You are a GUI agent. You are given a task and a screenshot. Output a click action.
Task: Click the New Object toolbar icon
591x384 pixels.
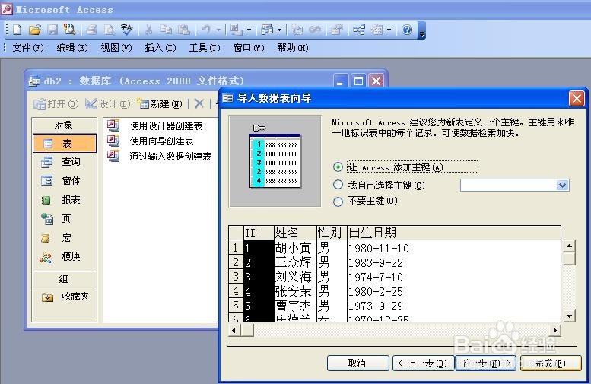[x=377, y=30]
